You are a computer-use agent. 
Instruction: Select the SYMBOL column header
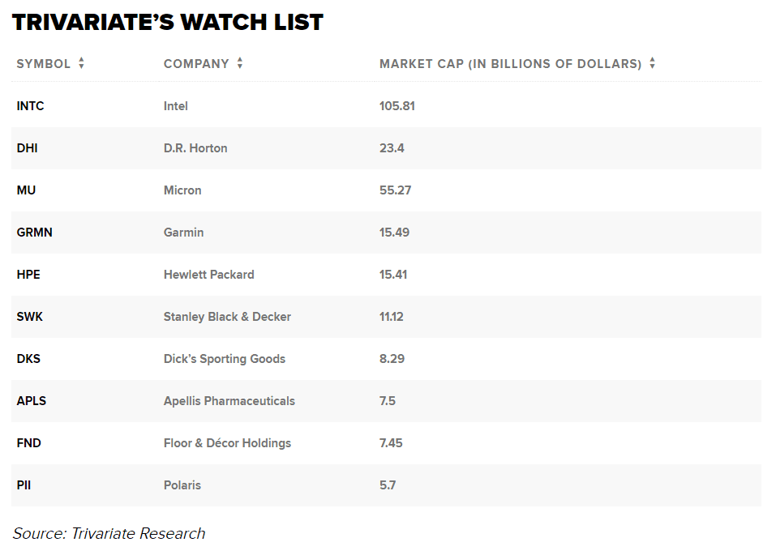pos(43,64)
